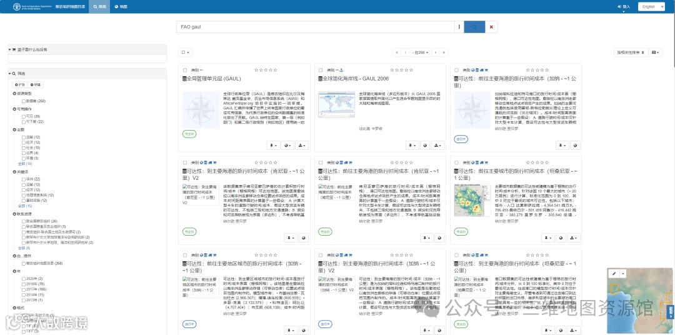Check the 可下载 (22) filter
The width and height of the screenshot is (675, 335).
click(24, 121)
